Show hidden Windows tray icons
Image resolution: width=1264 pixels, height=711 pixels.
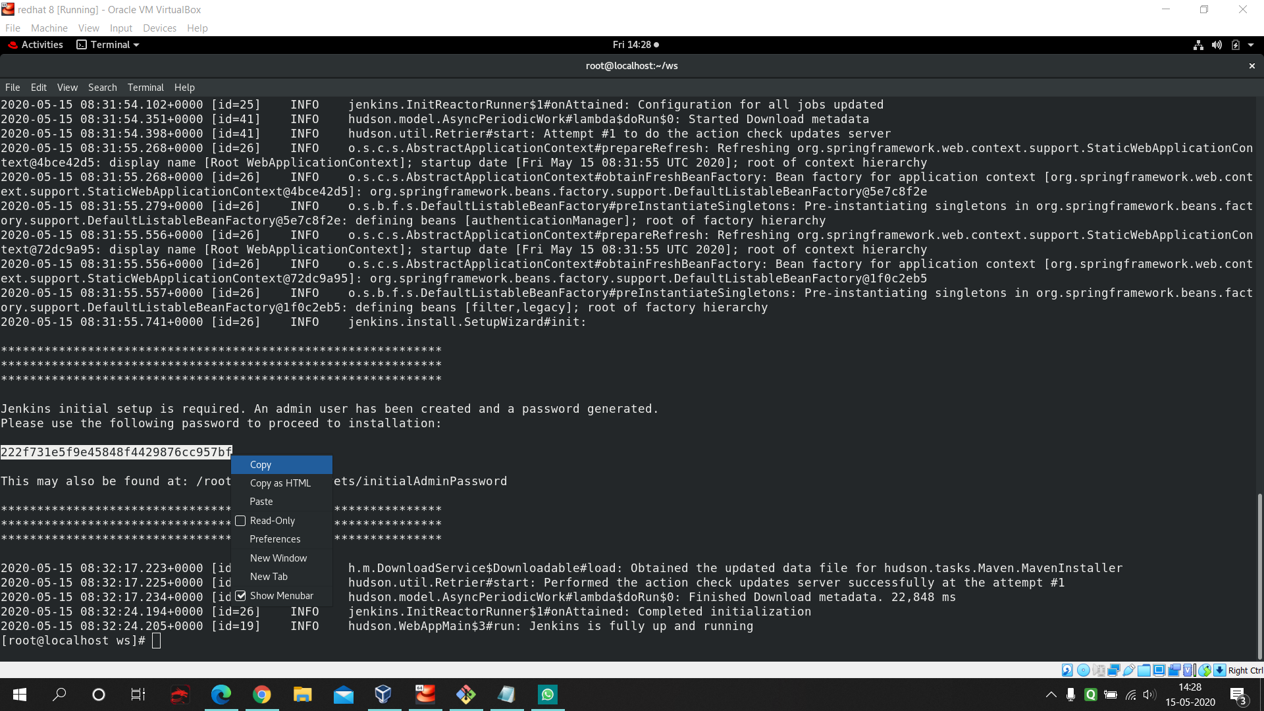[1051, 695]
